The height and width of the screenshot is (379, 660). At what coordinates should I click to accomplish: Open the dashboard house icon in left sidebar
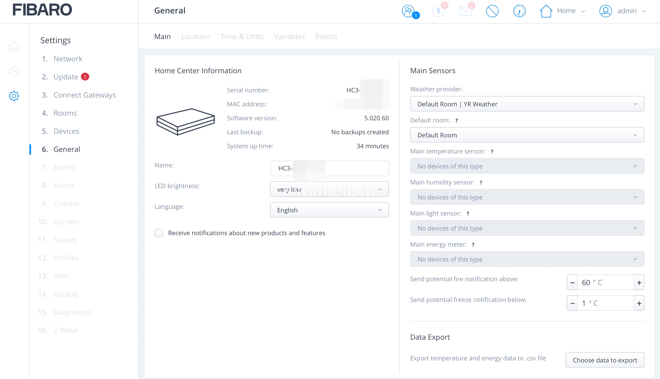[14, 47]
